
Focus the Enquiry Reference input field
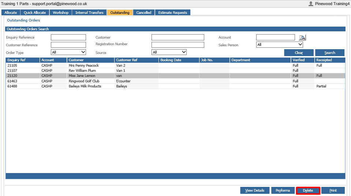68,37
